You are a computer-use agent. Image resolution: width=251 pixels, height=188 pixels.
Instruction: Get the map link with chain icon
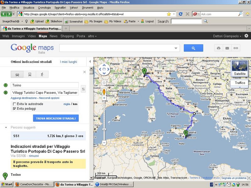coord(236,48)
